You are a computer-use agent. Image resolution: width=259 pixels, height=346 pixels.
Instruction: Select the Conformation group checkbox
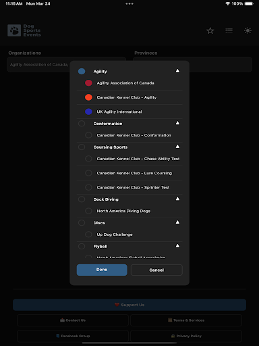(x=82, y=124)
